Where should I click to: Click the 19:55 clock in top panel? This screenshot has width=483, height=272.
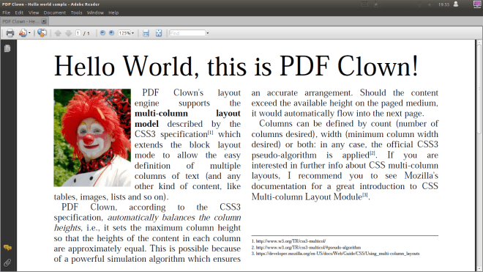[444, 4]
